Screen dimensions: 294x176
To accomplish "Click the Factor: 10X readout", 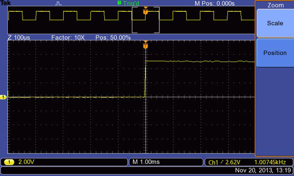I will pyautogui.click(x=68, y=38).
